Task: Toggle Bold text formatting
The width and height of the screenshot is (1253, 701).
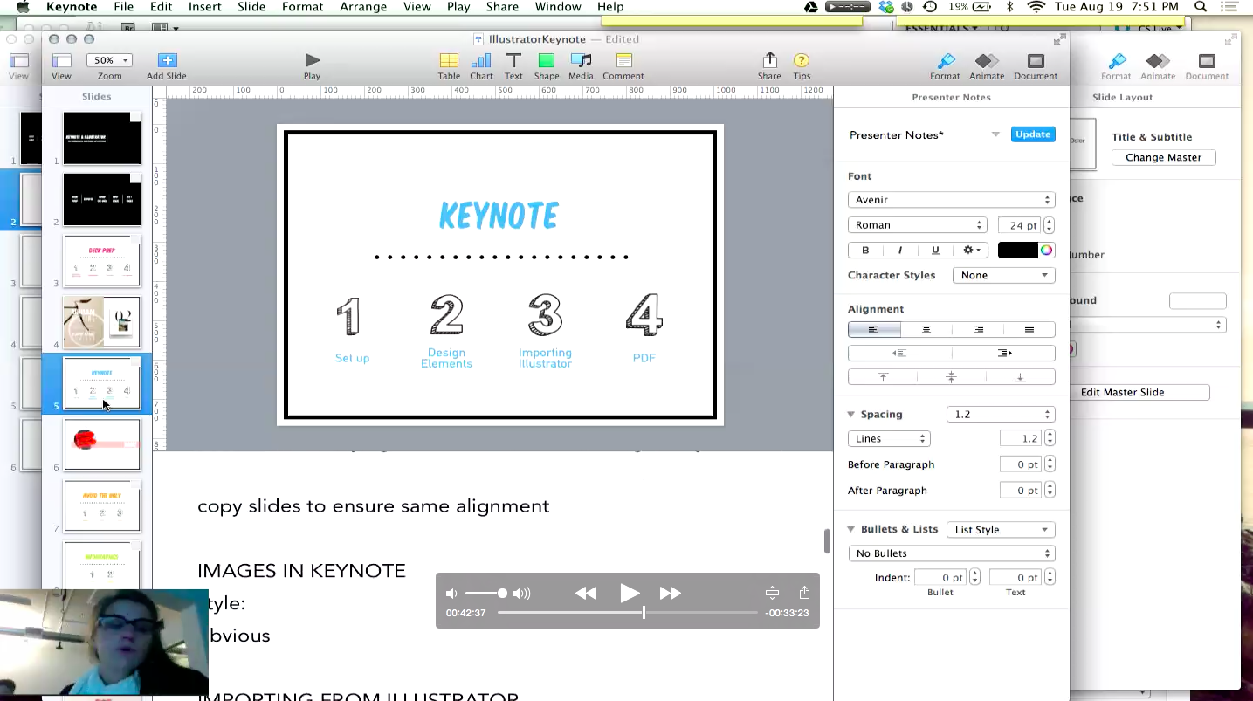Action: [x=865, y=250]
